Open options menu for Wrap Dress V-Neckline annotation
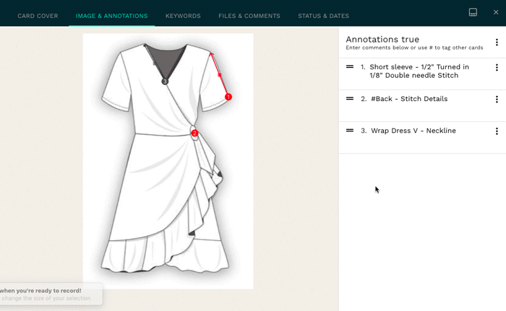 point(497,131)
